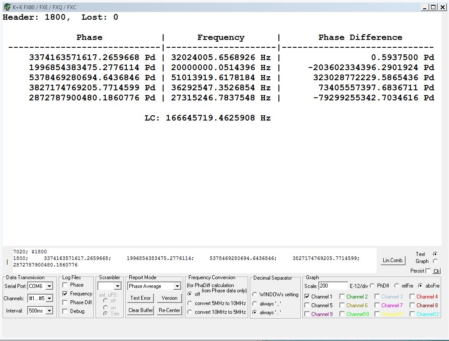Viewport: 449px width, 341px height.
Task: Select the absFre graph radio button
Action: [x=420, y=285]
